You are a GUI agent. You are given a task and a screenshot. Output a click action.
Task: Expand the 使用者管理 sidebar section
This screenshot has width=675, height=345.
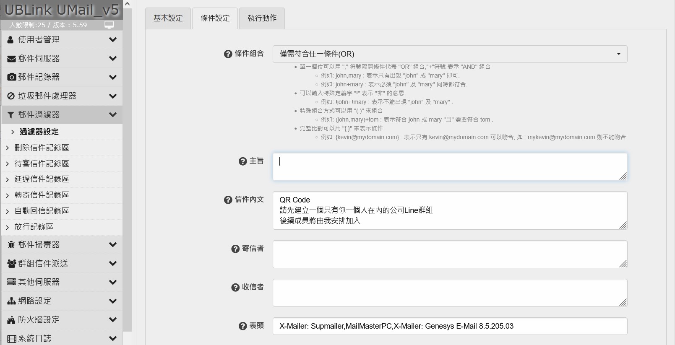pyautogui.click(x=62, y=40)
